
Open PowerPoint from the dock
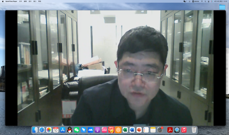click(x=139, y=130)
